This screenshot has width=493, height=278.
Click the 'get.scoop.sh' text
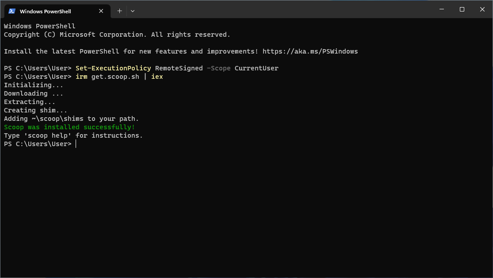(x=115, y=77)
